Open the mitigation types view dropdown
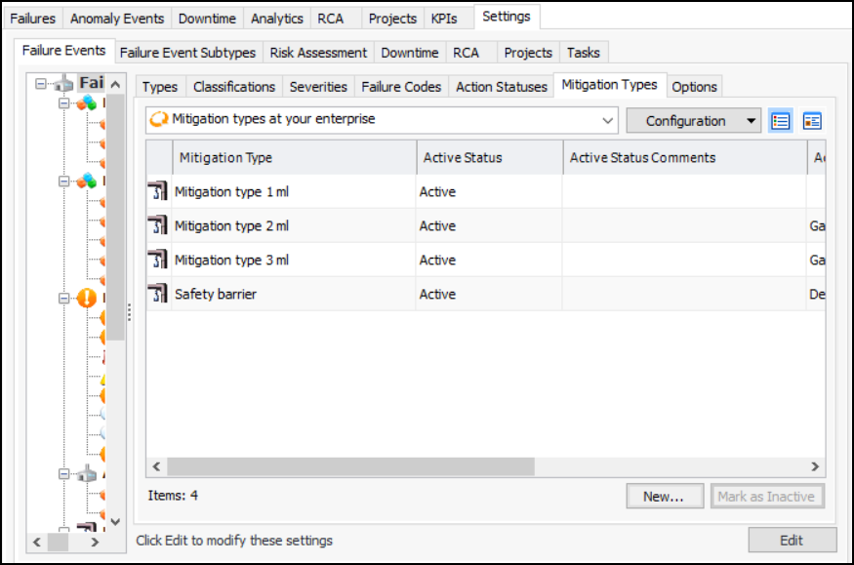 click(608, 120)
